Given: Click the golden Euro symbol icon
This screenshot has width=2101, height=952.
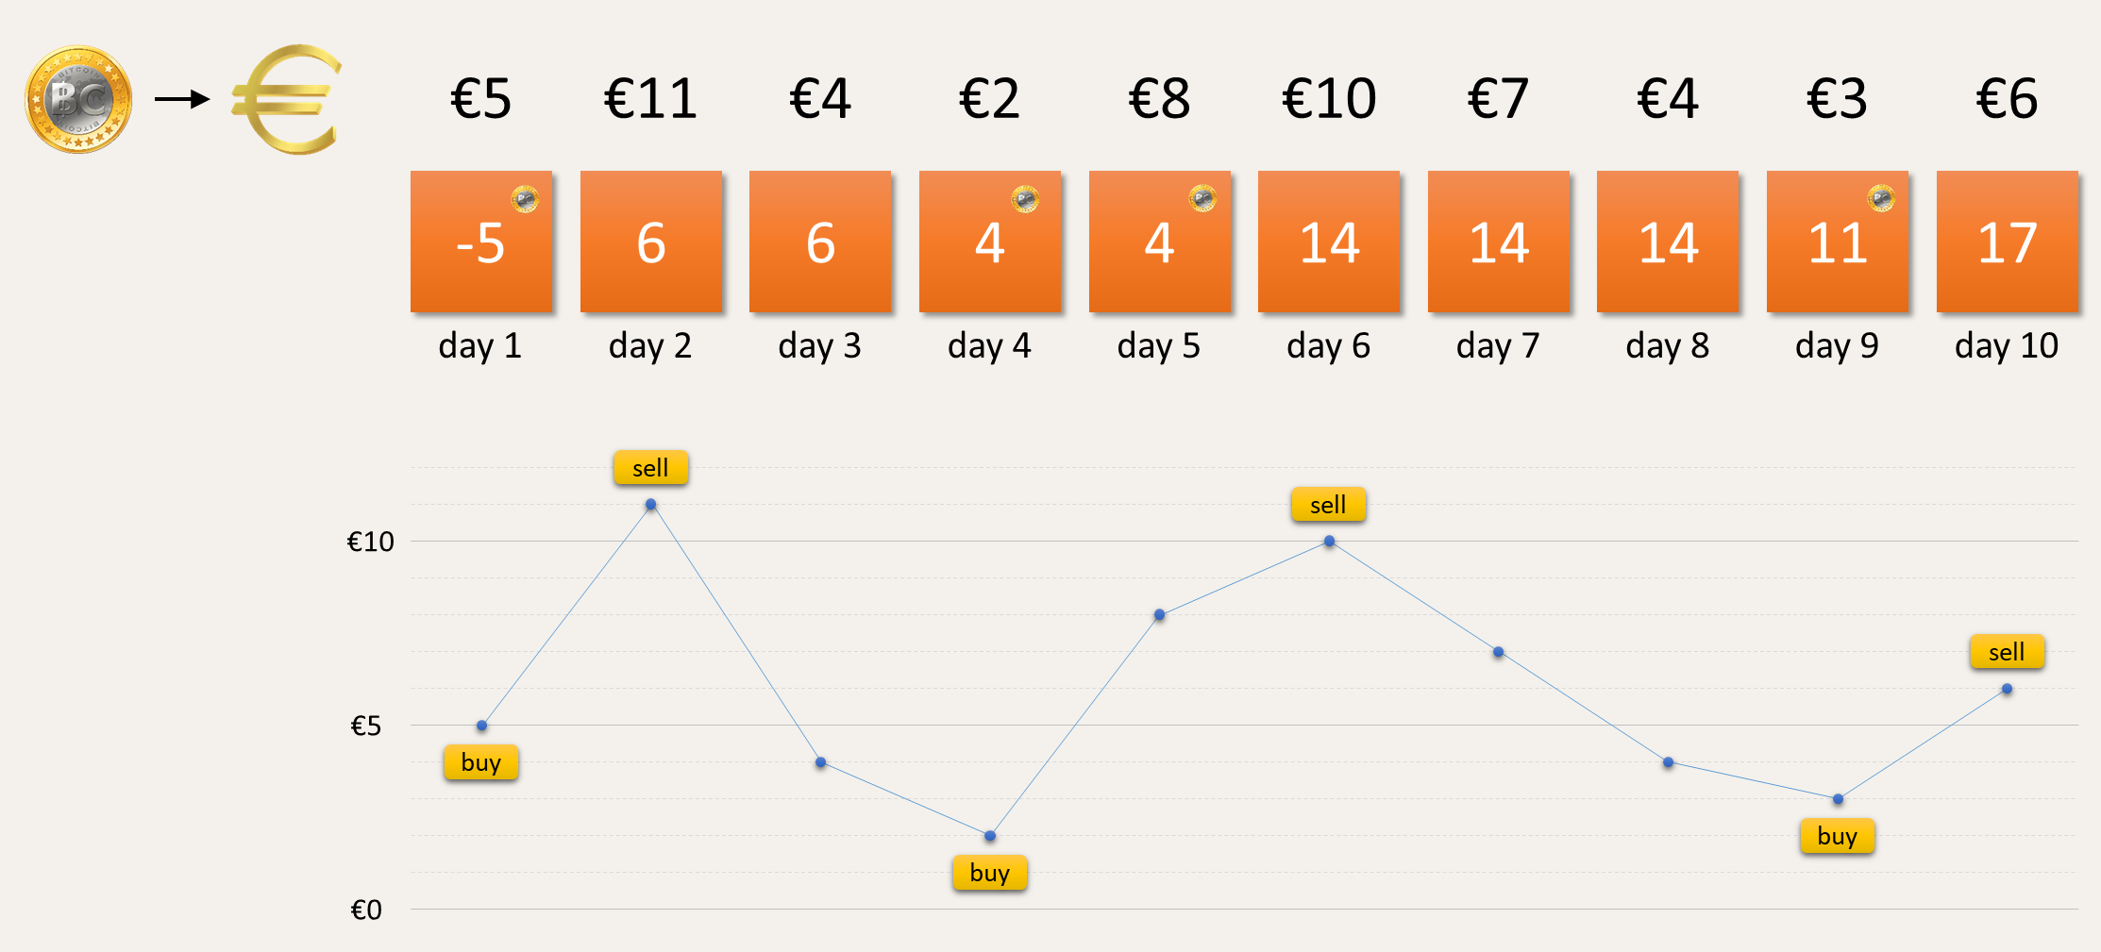Looking at the screenshot, I should click(287, 99).
